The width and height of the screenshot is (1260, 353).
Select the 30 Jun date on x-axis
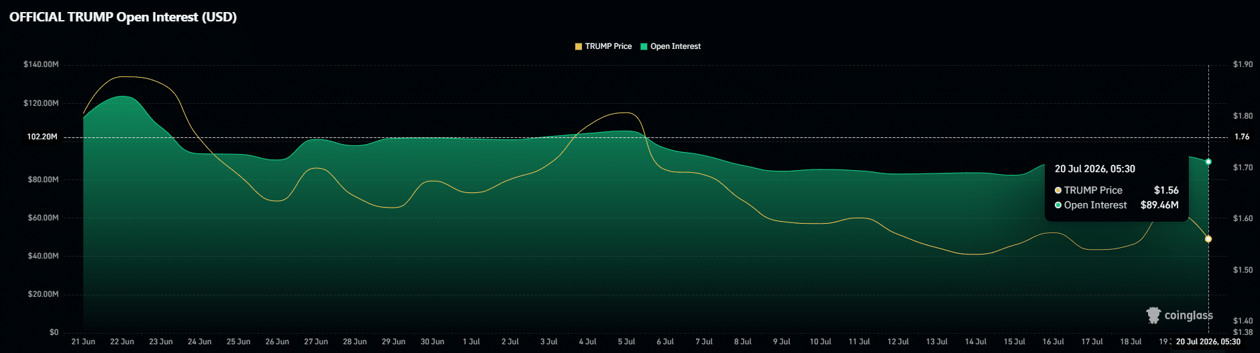coord(433,342)
